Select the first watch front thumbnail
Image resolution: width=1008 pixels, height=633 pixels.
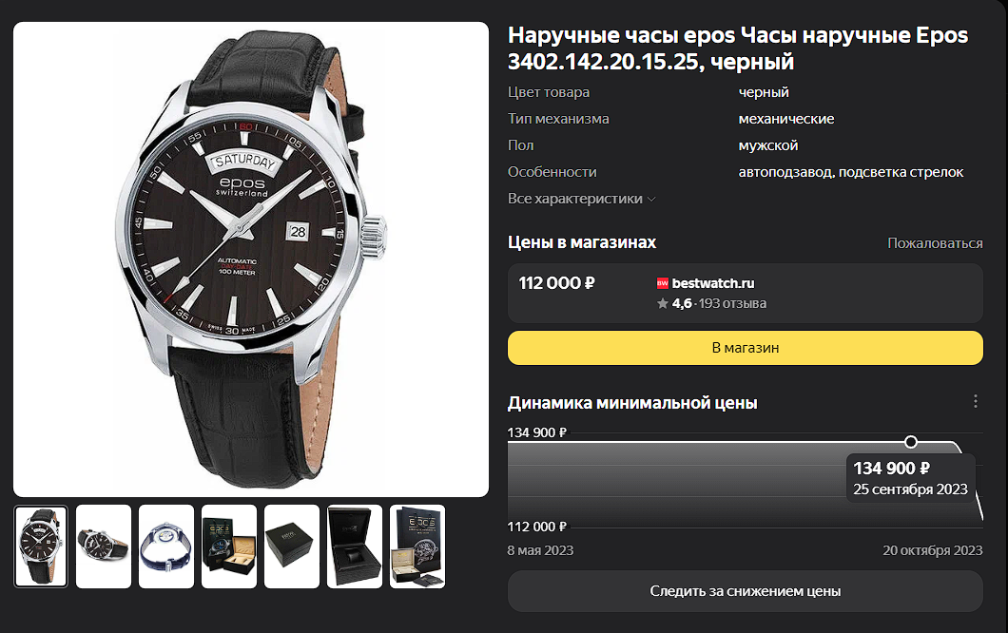coord(41,547)
